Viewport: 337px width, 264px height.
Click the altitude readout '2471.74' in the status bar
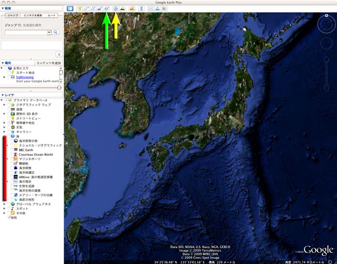tap(300, 262)
